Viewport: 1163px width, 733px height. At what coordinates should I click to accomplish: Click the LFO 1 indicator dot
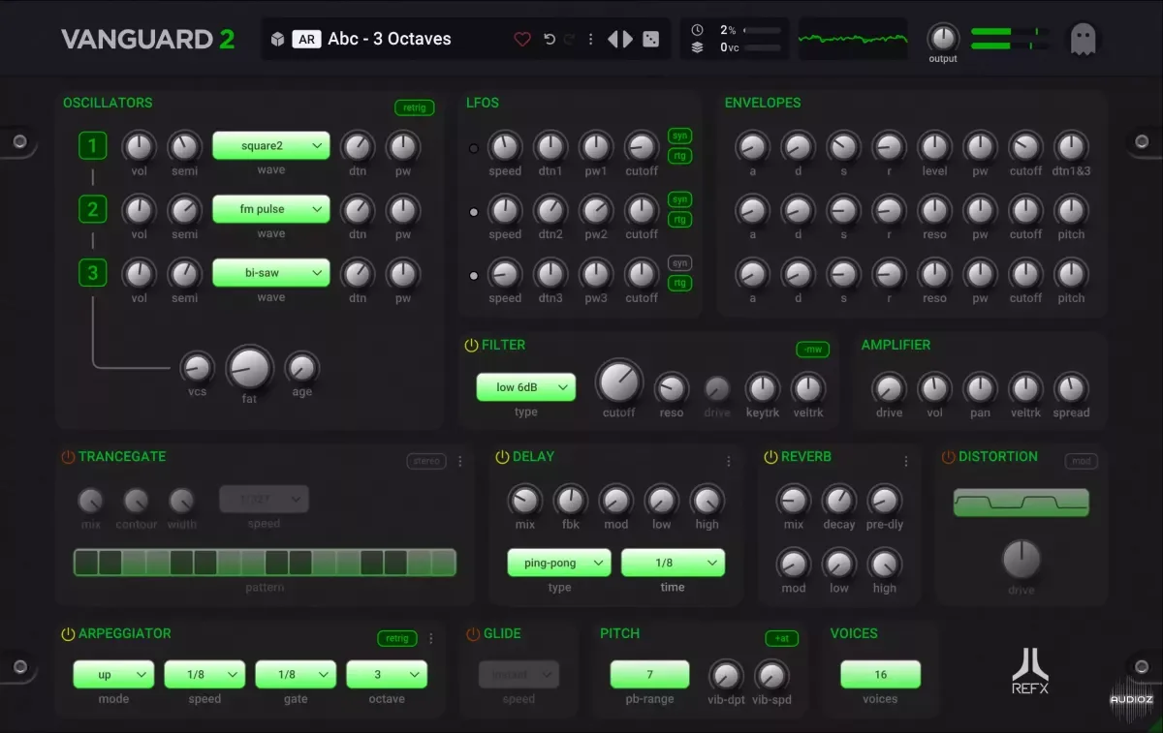point(474,149)
